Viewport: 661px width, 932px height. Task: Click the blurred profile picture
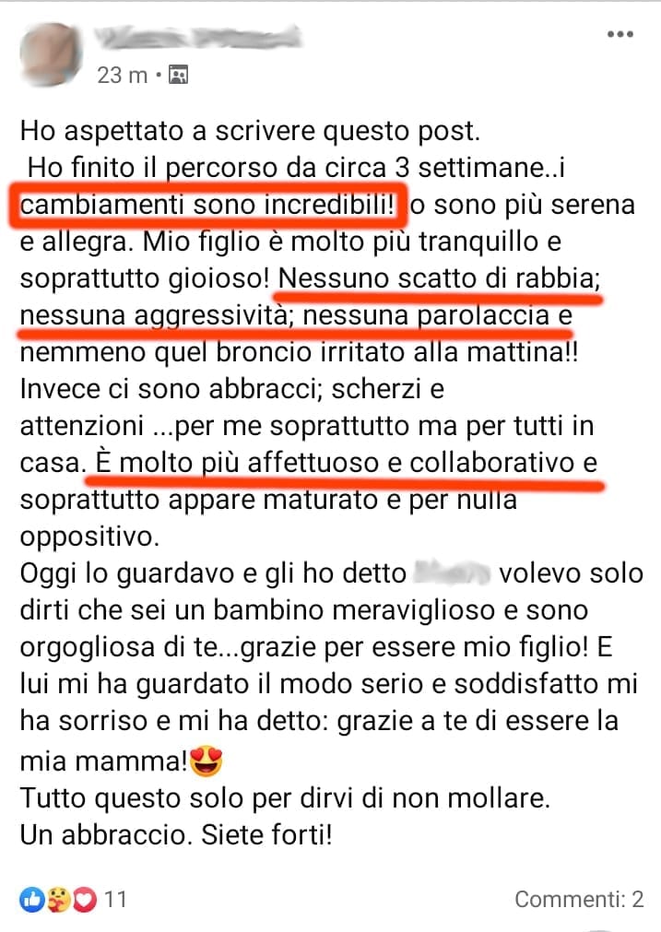[50, 53]
